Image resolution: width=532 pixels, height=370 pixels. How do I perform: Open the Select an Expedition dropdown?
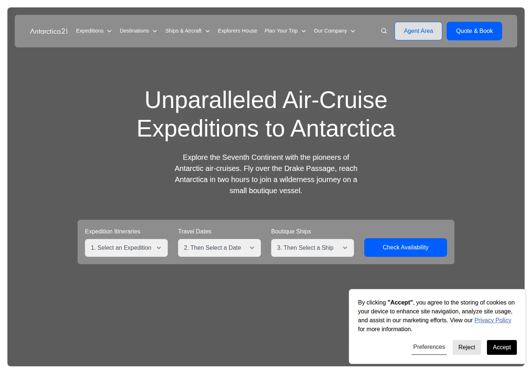tap(126, 248)
